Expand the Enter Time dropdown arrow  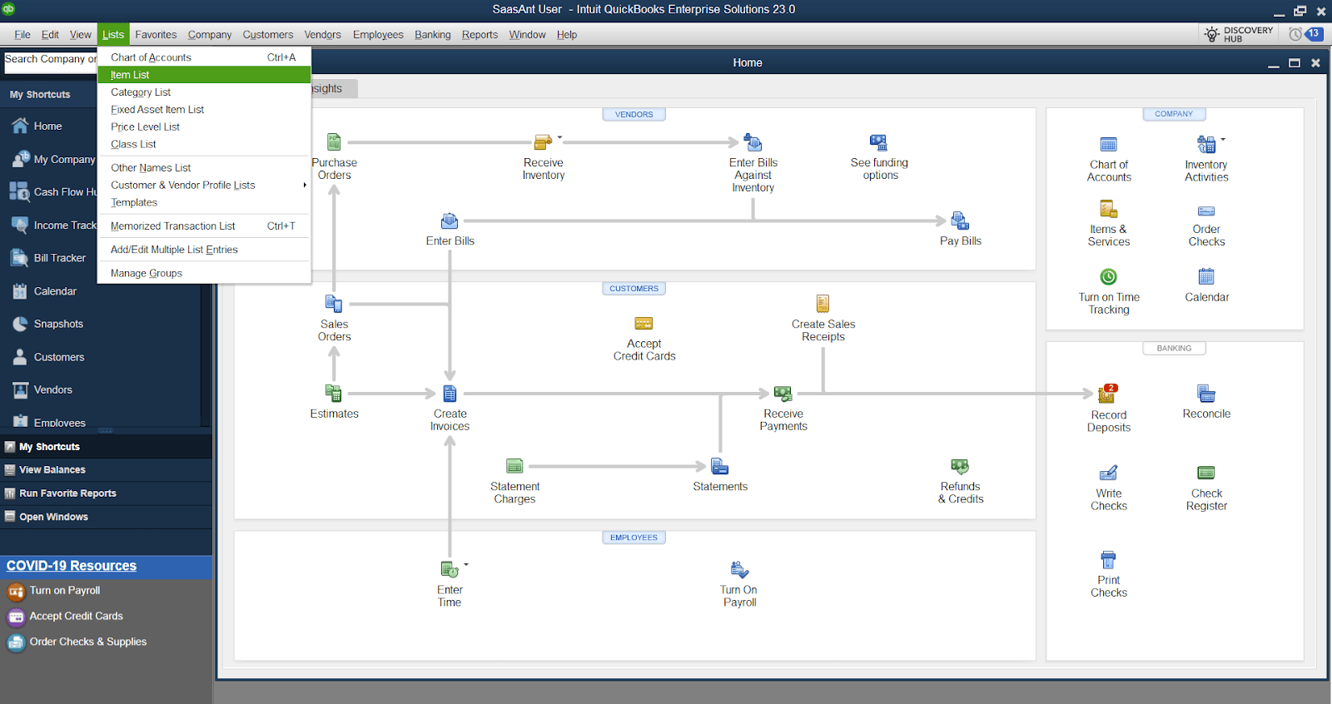pos(466,564)
